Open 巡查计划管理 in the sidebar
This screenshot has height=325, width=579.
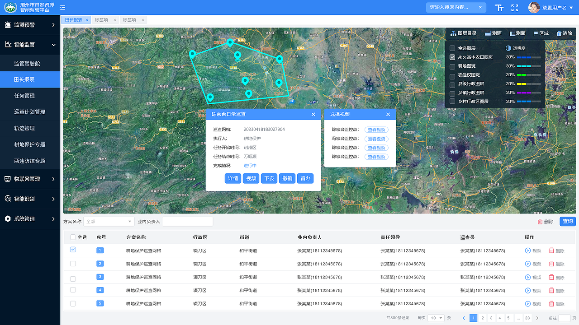coord(30,112)
